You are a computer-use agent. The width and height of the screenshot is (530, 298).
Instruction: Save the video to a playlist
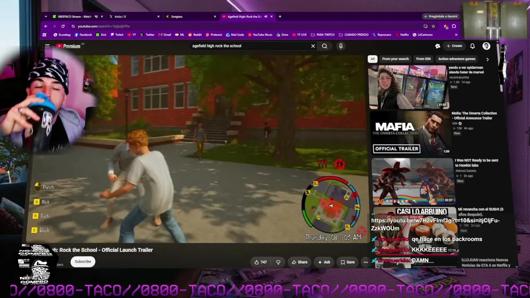(x=347, y=262)
